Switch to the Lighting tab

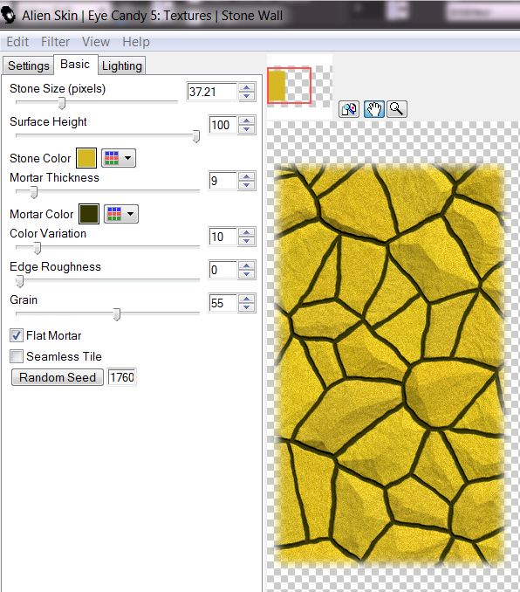coord(122,65)
